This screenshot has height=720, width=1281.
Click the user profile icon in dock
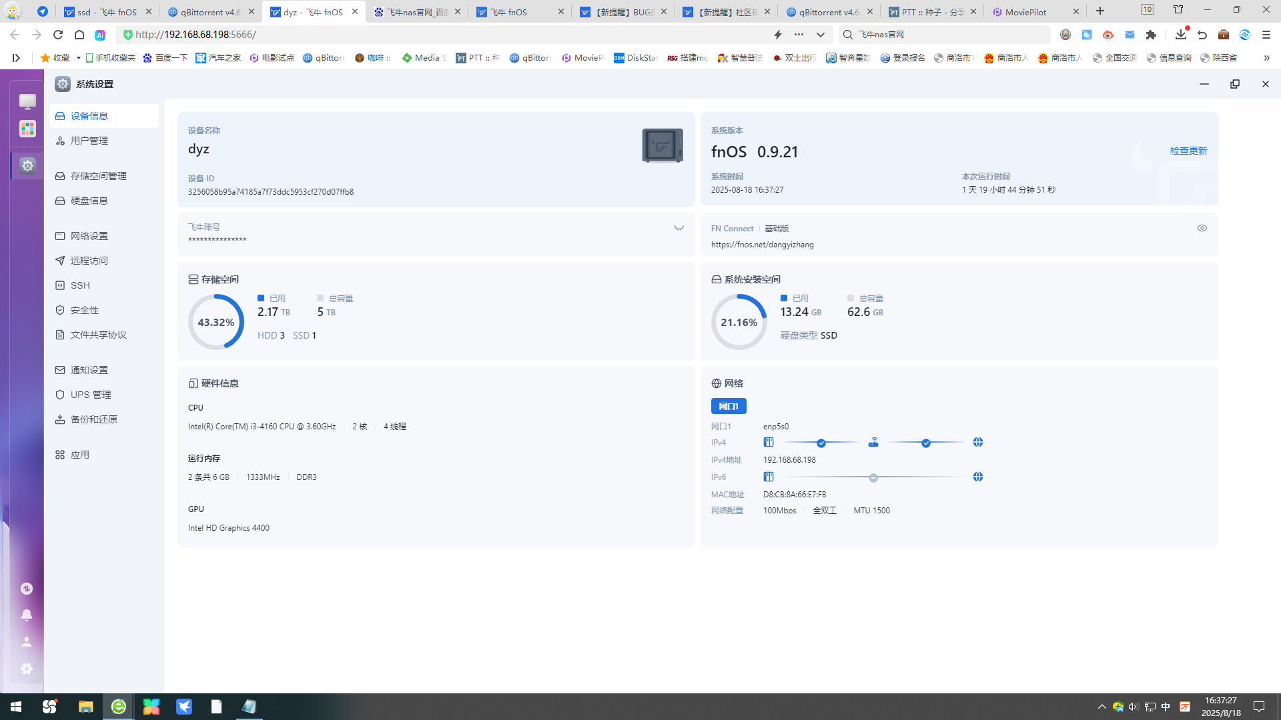point(27,641)
